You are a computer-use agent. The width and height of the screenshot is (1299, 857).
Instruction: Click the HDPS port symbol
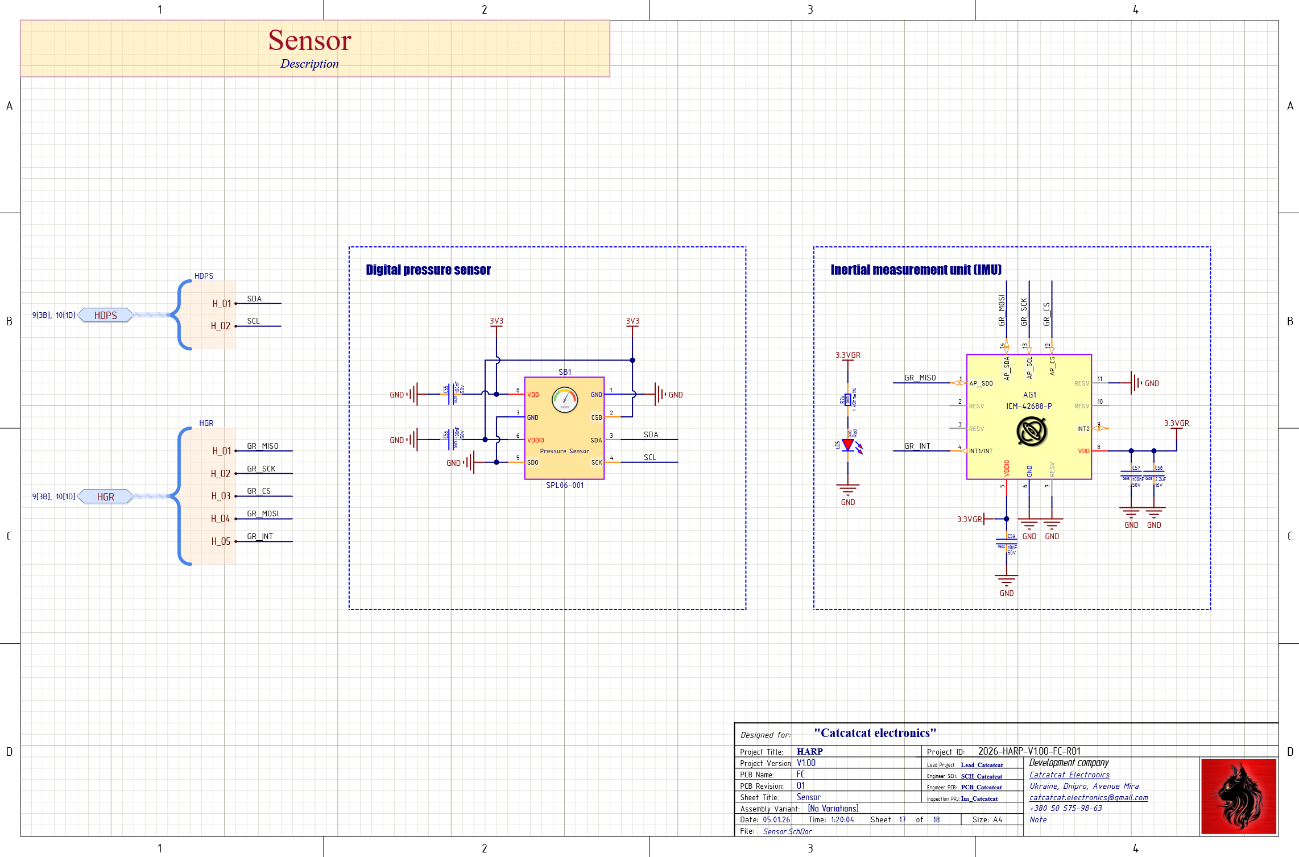pos(105,315)
